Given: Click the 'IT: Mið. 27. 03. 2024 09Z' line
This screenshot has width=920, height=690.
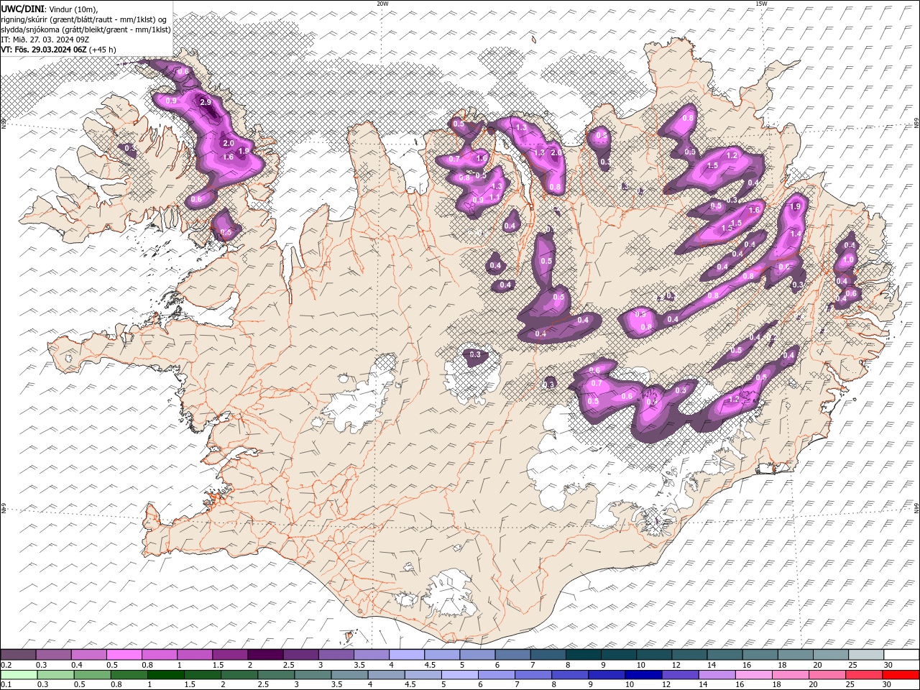Looking at the screenshot, I should pyautogui.click(x=45, y=40).
